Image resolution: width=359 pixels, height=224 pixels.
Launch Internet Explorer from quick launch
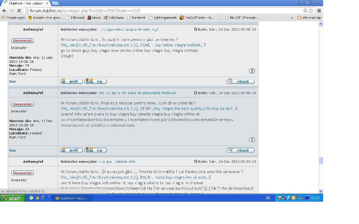43,198
